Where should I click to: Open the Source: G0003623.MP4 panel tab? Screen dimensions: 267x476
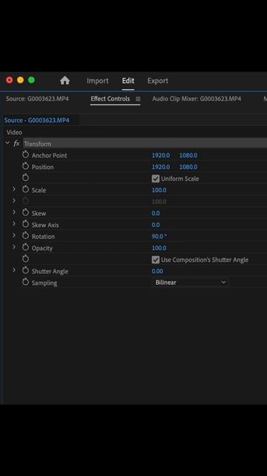pos(37,99)
